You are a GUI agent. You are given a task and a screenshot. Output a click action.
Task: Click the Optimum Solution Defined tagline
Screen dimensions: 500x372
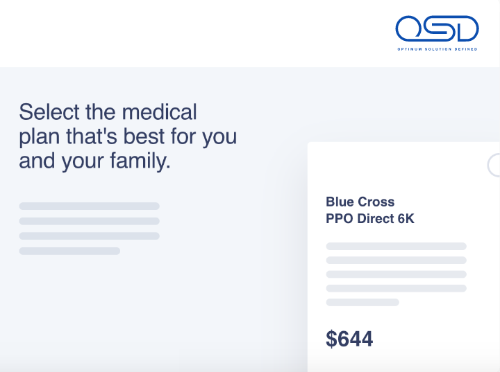click(x=437, y=49)
